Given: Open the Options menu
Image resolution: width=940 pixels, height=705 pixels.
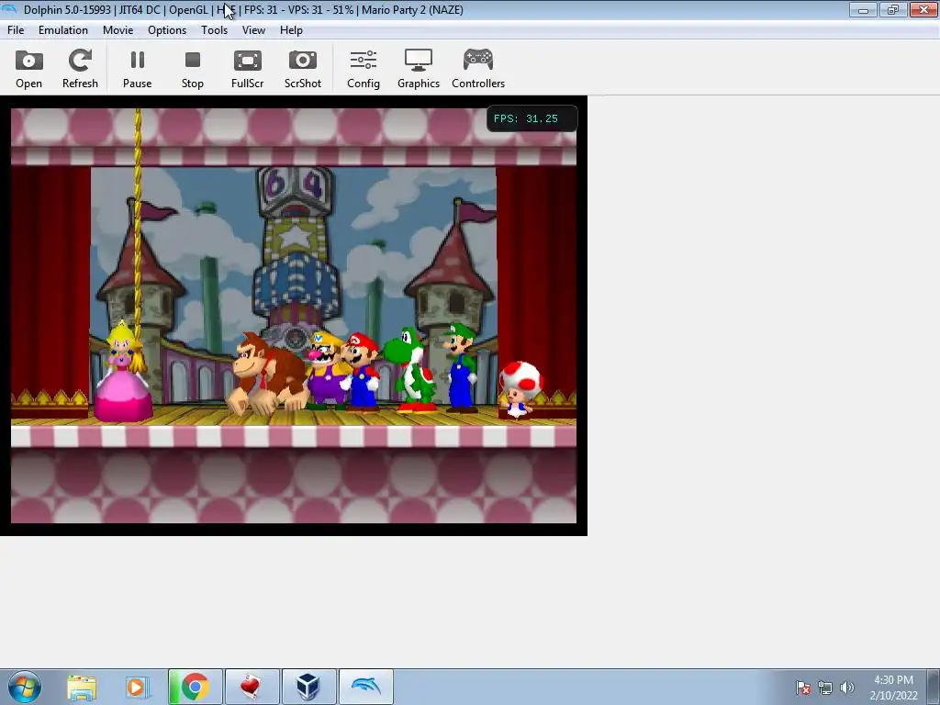Looking at the screenshot, I should click(x=167, y=30).
